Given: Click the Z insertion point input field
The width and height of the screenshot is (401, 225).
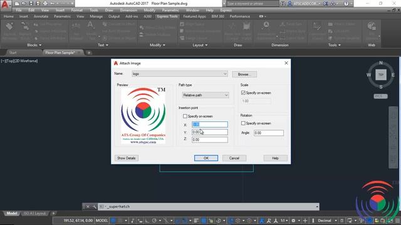Looking at the screenshot, I should [x=210, y=140].
